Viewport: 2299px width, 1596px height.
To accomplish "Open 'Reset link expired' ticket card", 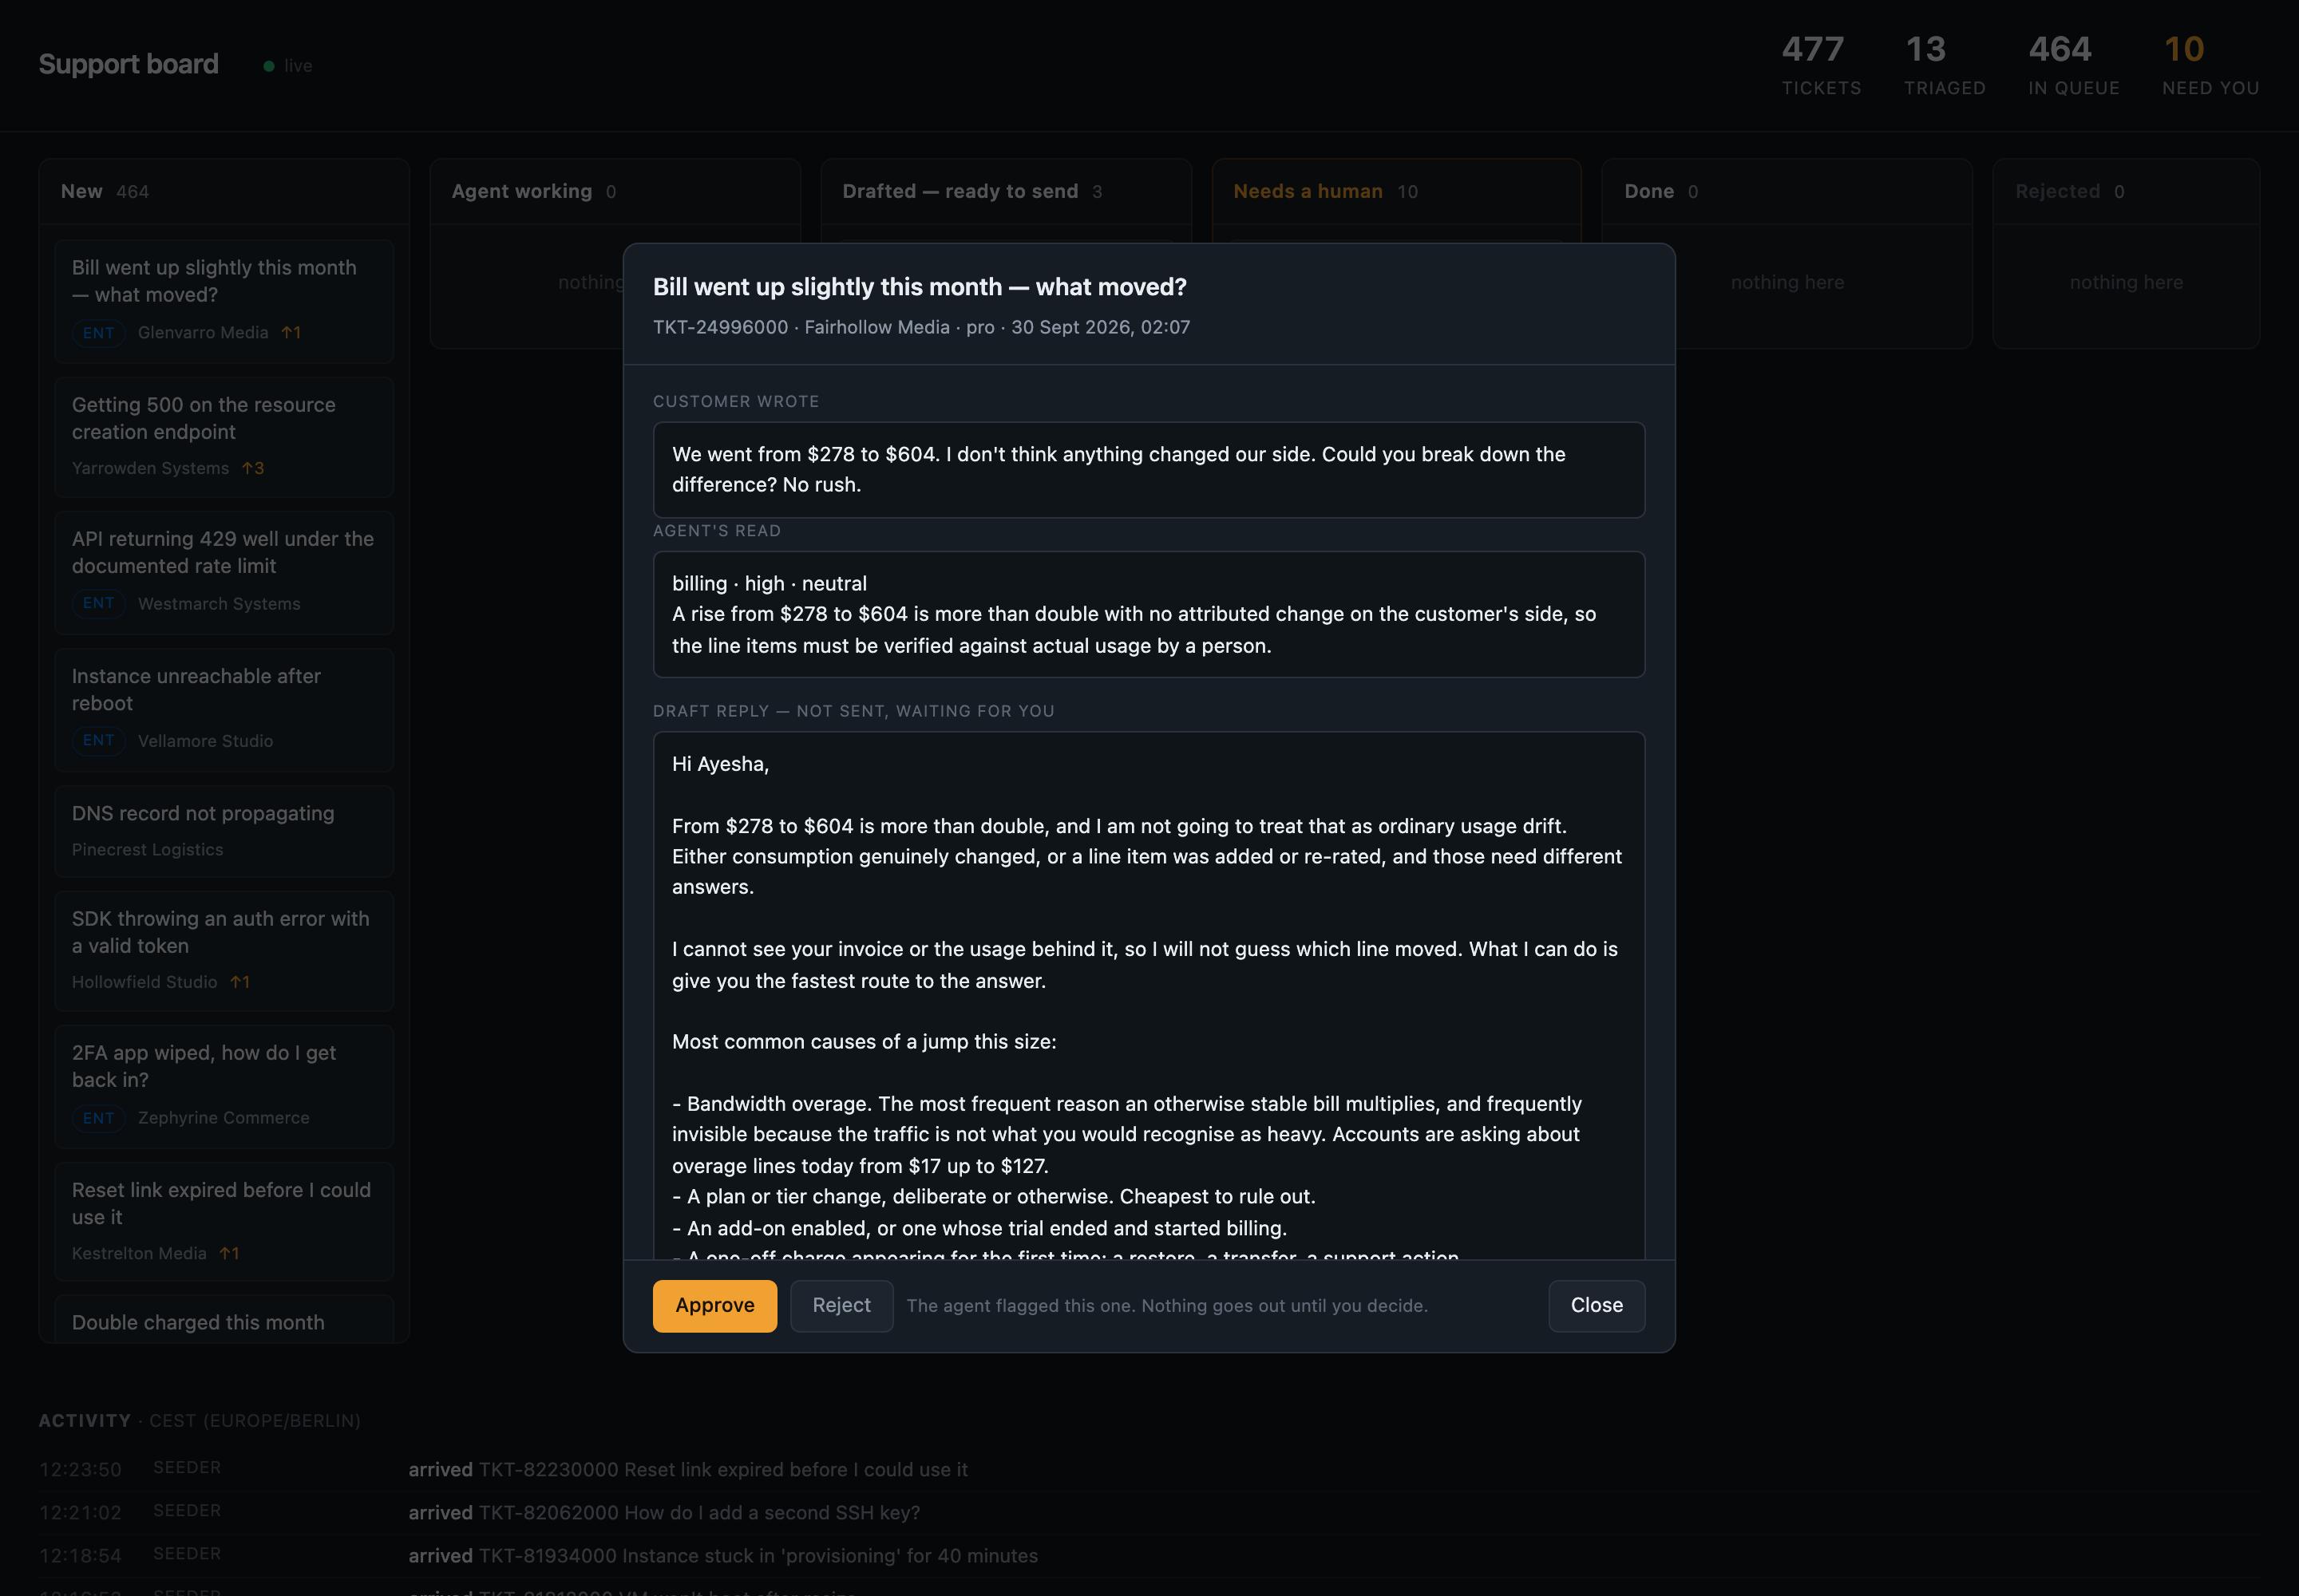I will pyautogui.click(x=224, y=1221).
